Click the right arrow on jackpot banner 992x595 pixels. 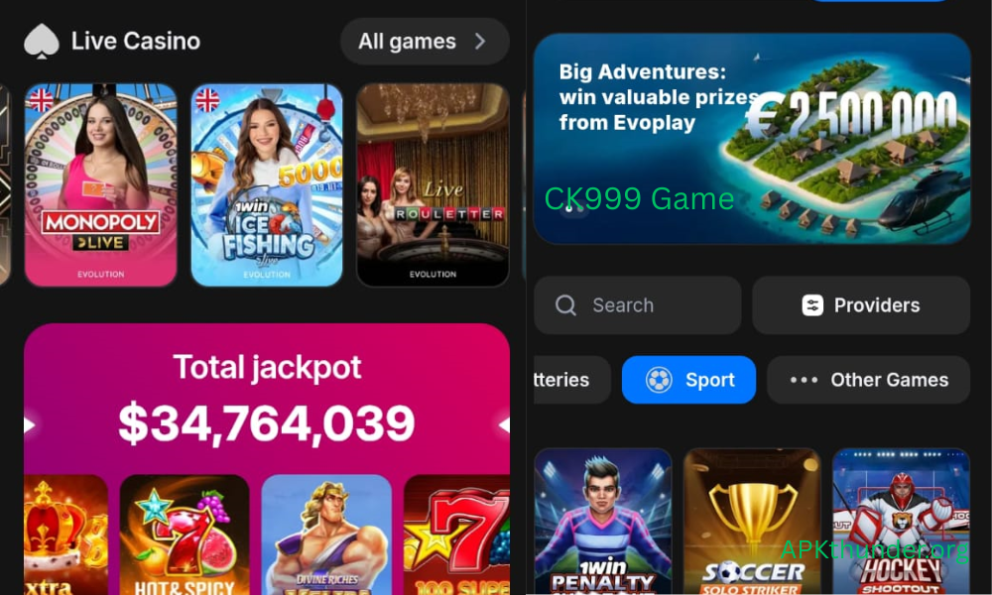(504, 424)
